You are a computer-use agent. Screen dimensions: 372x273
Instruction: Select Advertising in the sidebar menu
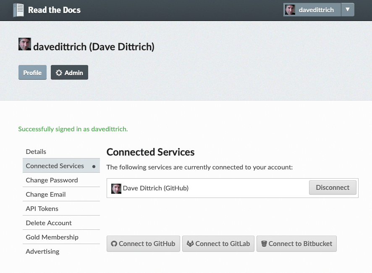42,251
